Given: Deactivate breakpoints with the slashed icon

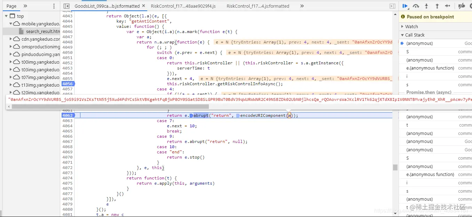Looking at the screenshot, I should (461, 6).
